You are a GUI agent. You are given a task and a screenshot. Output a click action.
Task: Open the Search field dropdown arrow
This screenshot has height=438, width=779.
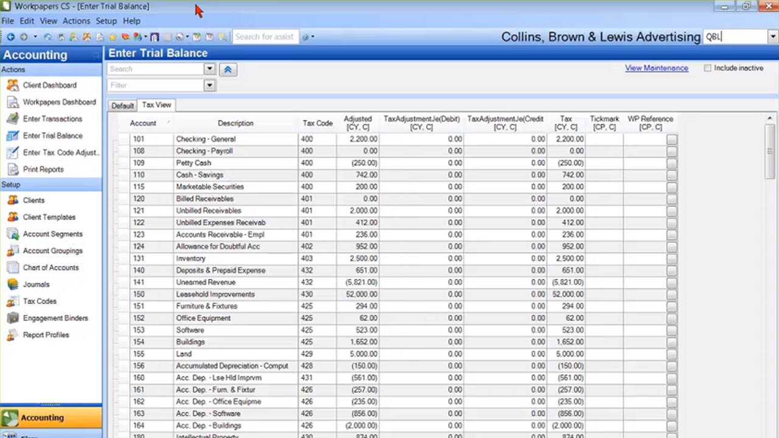click(x=209, y=69)
